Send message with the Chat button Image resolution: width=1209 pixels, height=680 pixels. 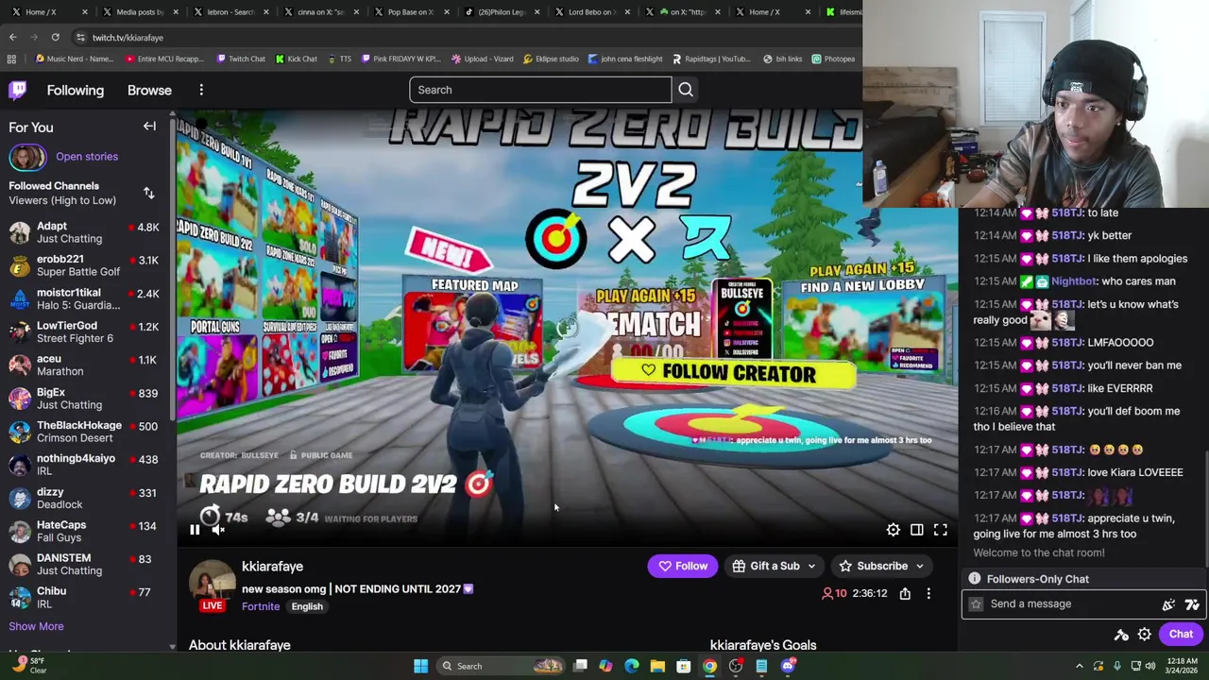(1181, 635)
